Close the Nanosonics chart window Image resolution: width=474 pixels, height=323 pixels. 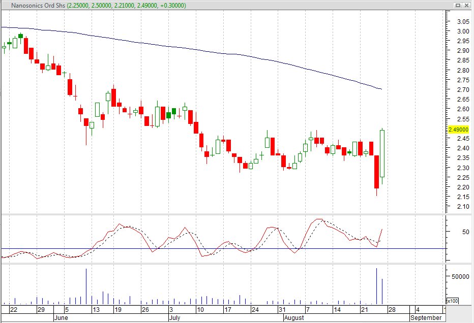[x=465, y=5]
